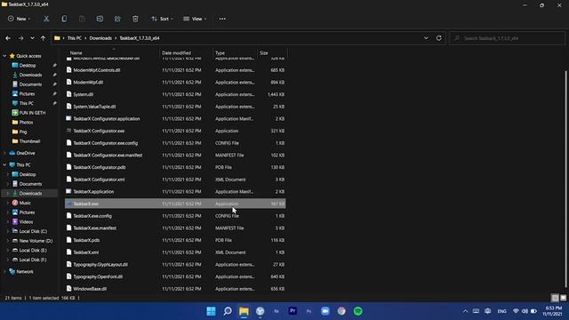The image size is (569, 320).
Task: Open Zoom from the taskbar
Action: click(x=325, y=311)
